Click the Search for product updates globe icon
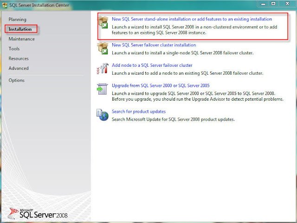 pyautogui.click(x=103, y=115)
